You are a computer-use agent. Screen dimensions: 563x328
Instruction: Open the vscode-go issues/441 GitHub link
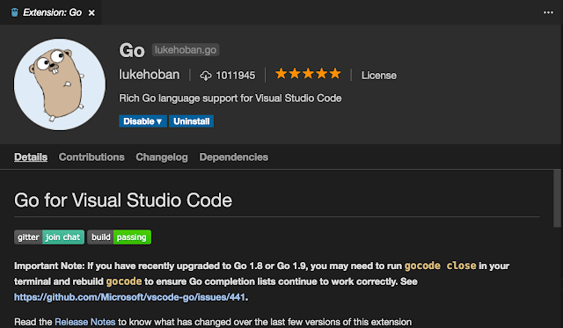click(x=129, y=297)
